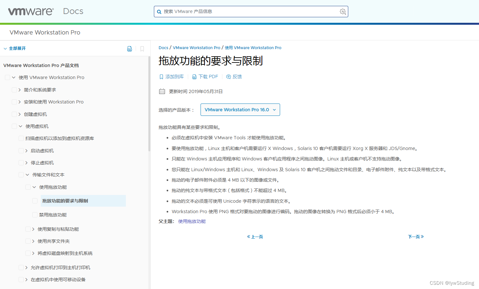Check the box for 使用共享文件夹
479x289 pixels.
click(x=28, y=241)
